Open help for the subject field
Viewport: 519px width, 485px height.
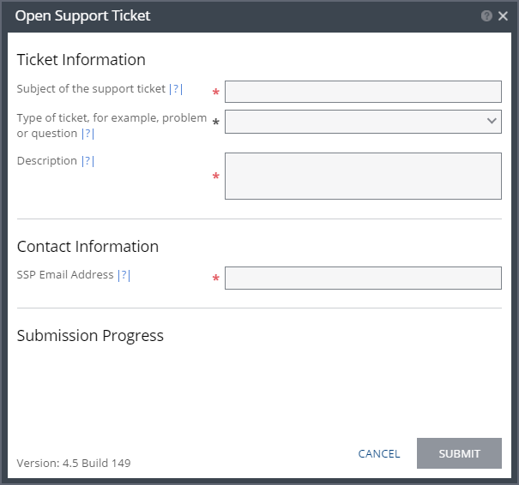point(176,89)
